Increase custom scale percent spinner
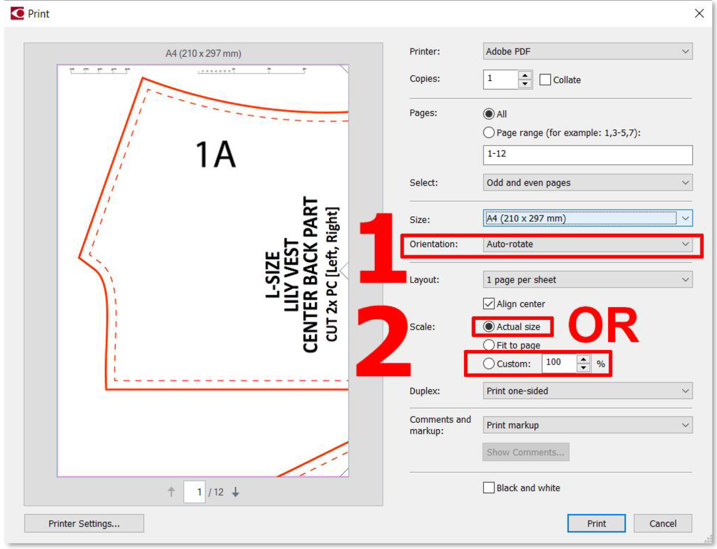717x549 pixels. point(583,359)
